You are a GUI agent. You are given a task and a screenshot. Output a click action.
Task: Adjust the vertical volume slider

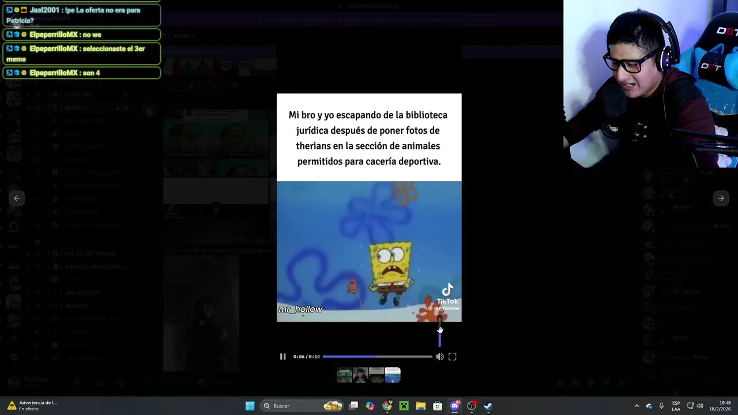click(440, 333)
